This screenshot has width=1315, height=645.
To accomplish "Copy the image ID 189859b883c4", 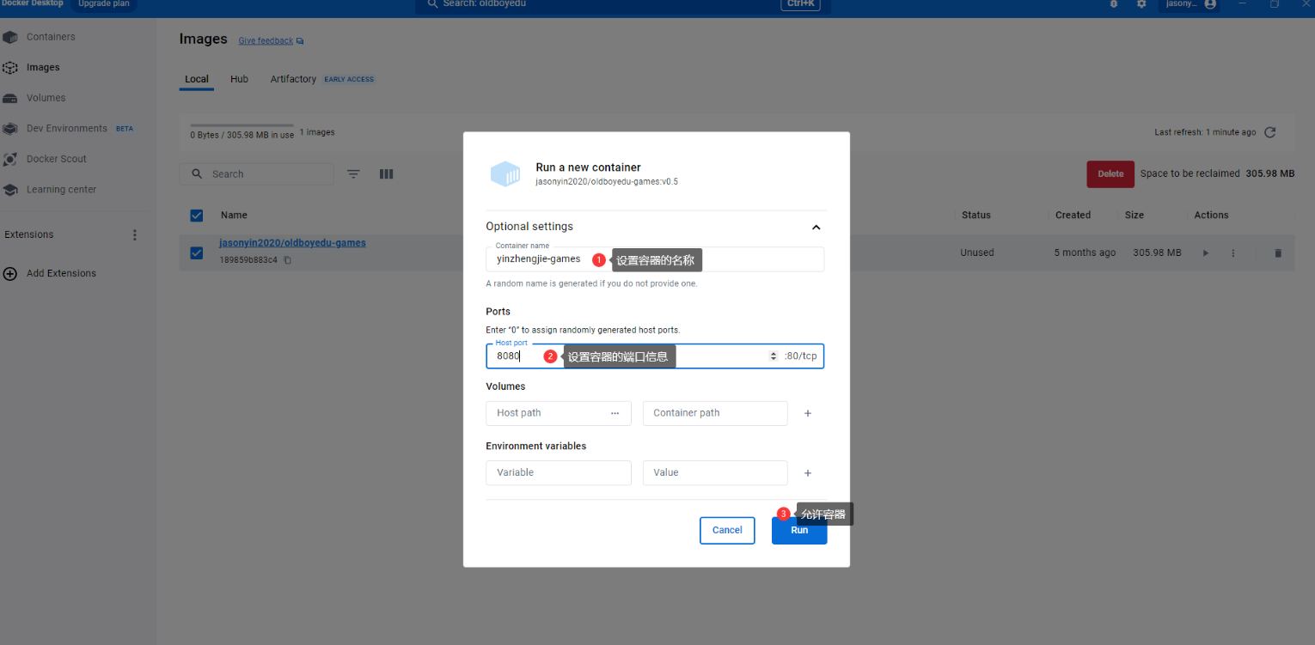I will pos(288,260).
